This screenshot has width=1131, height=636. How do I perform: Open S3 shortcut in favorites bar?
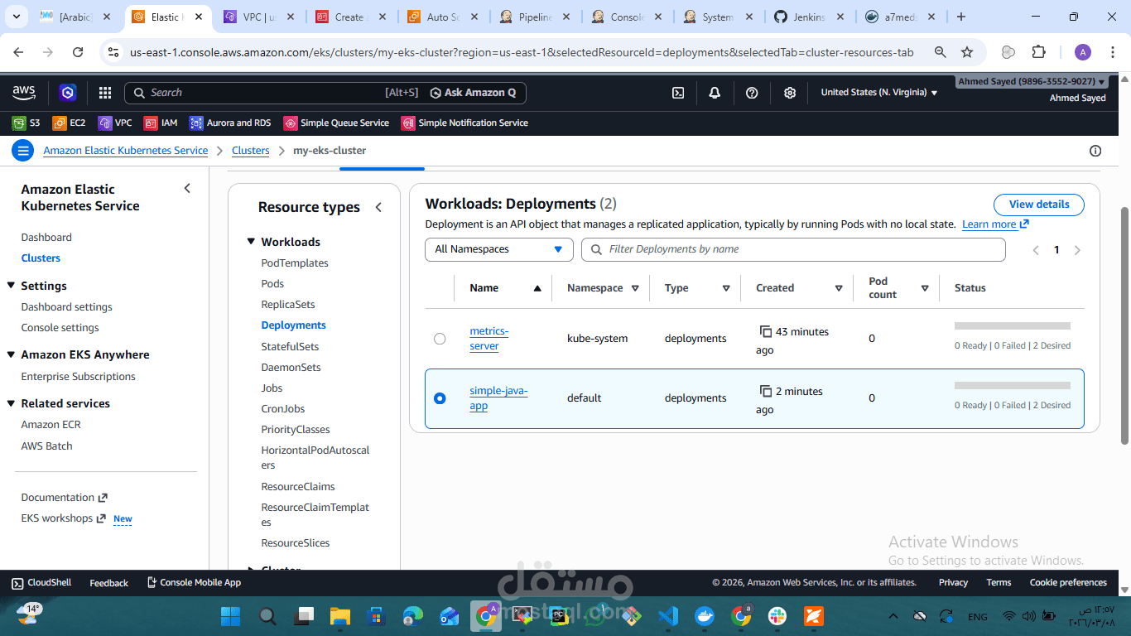26,123
